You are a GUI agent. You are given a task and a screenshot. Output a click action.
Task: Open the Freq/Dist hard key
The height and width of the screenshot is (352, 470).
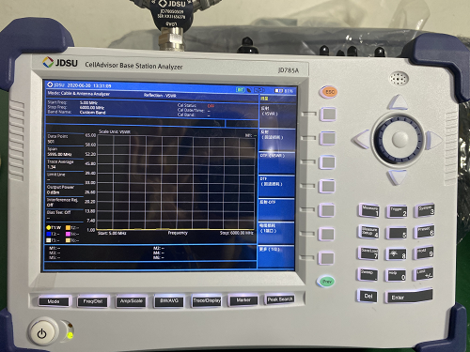tap(93, 301)
